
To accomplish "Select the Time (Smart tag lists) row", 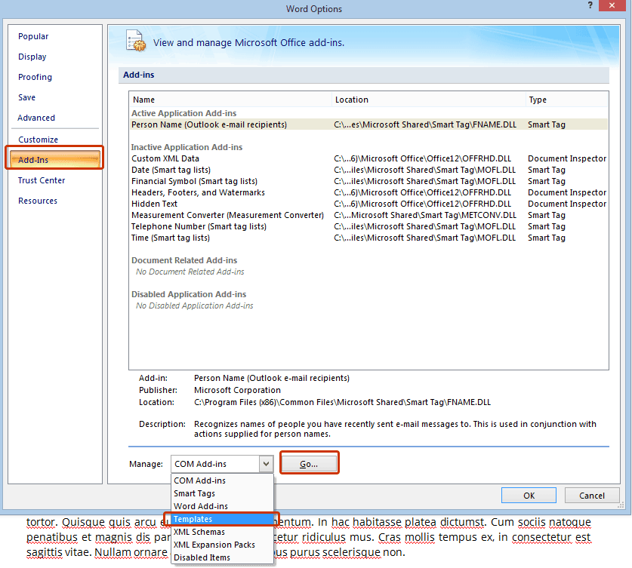I will tap(368, 237).
